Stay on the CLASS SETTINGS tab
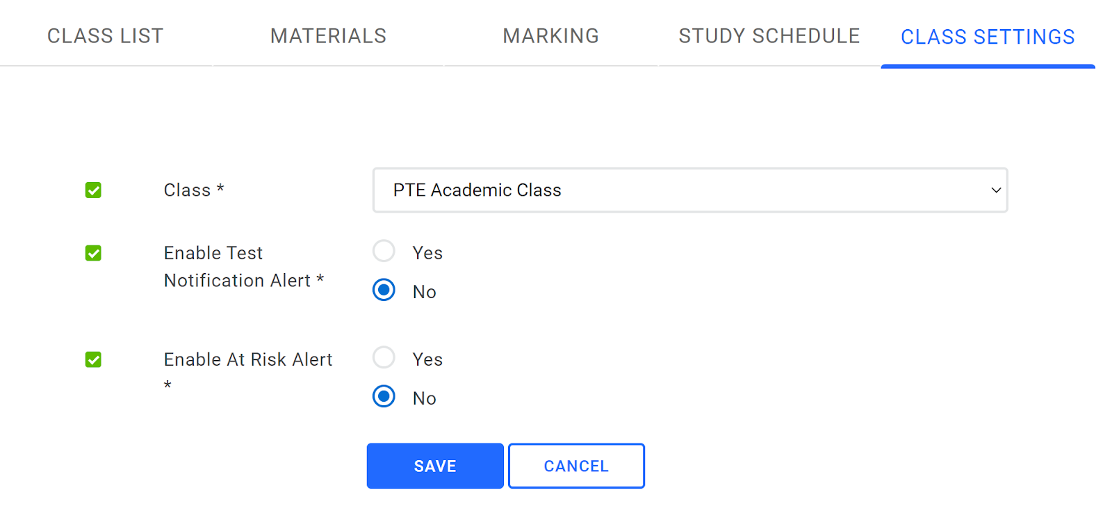The image size is (1112, 506). tap(988, 37)
